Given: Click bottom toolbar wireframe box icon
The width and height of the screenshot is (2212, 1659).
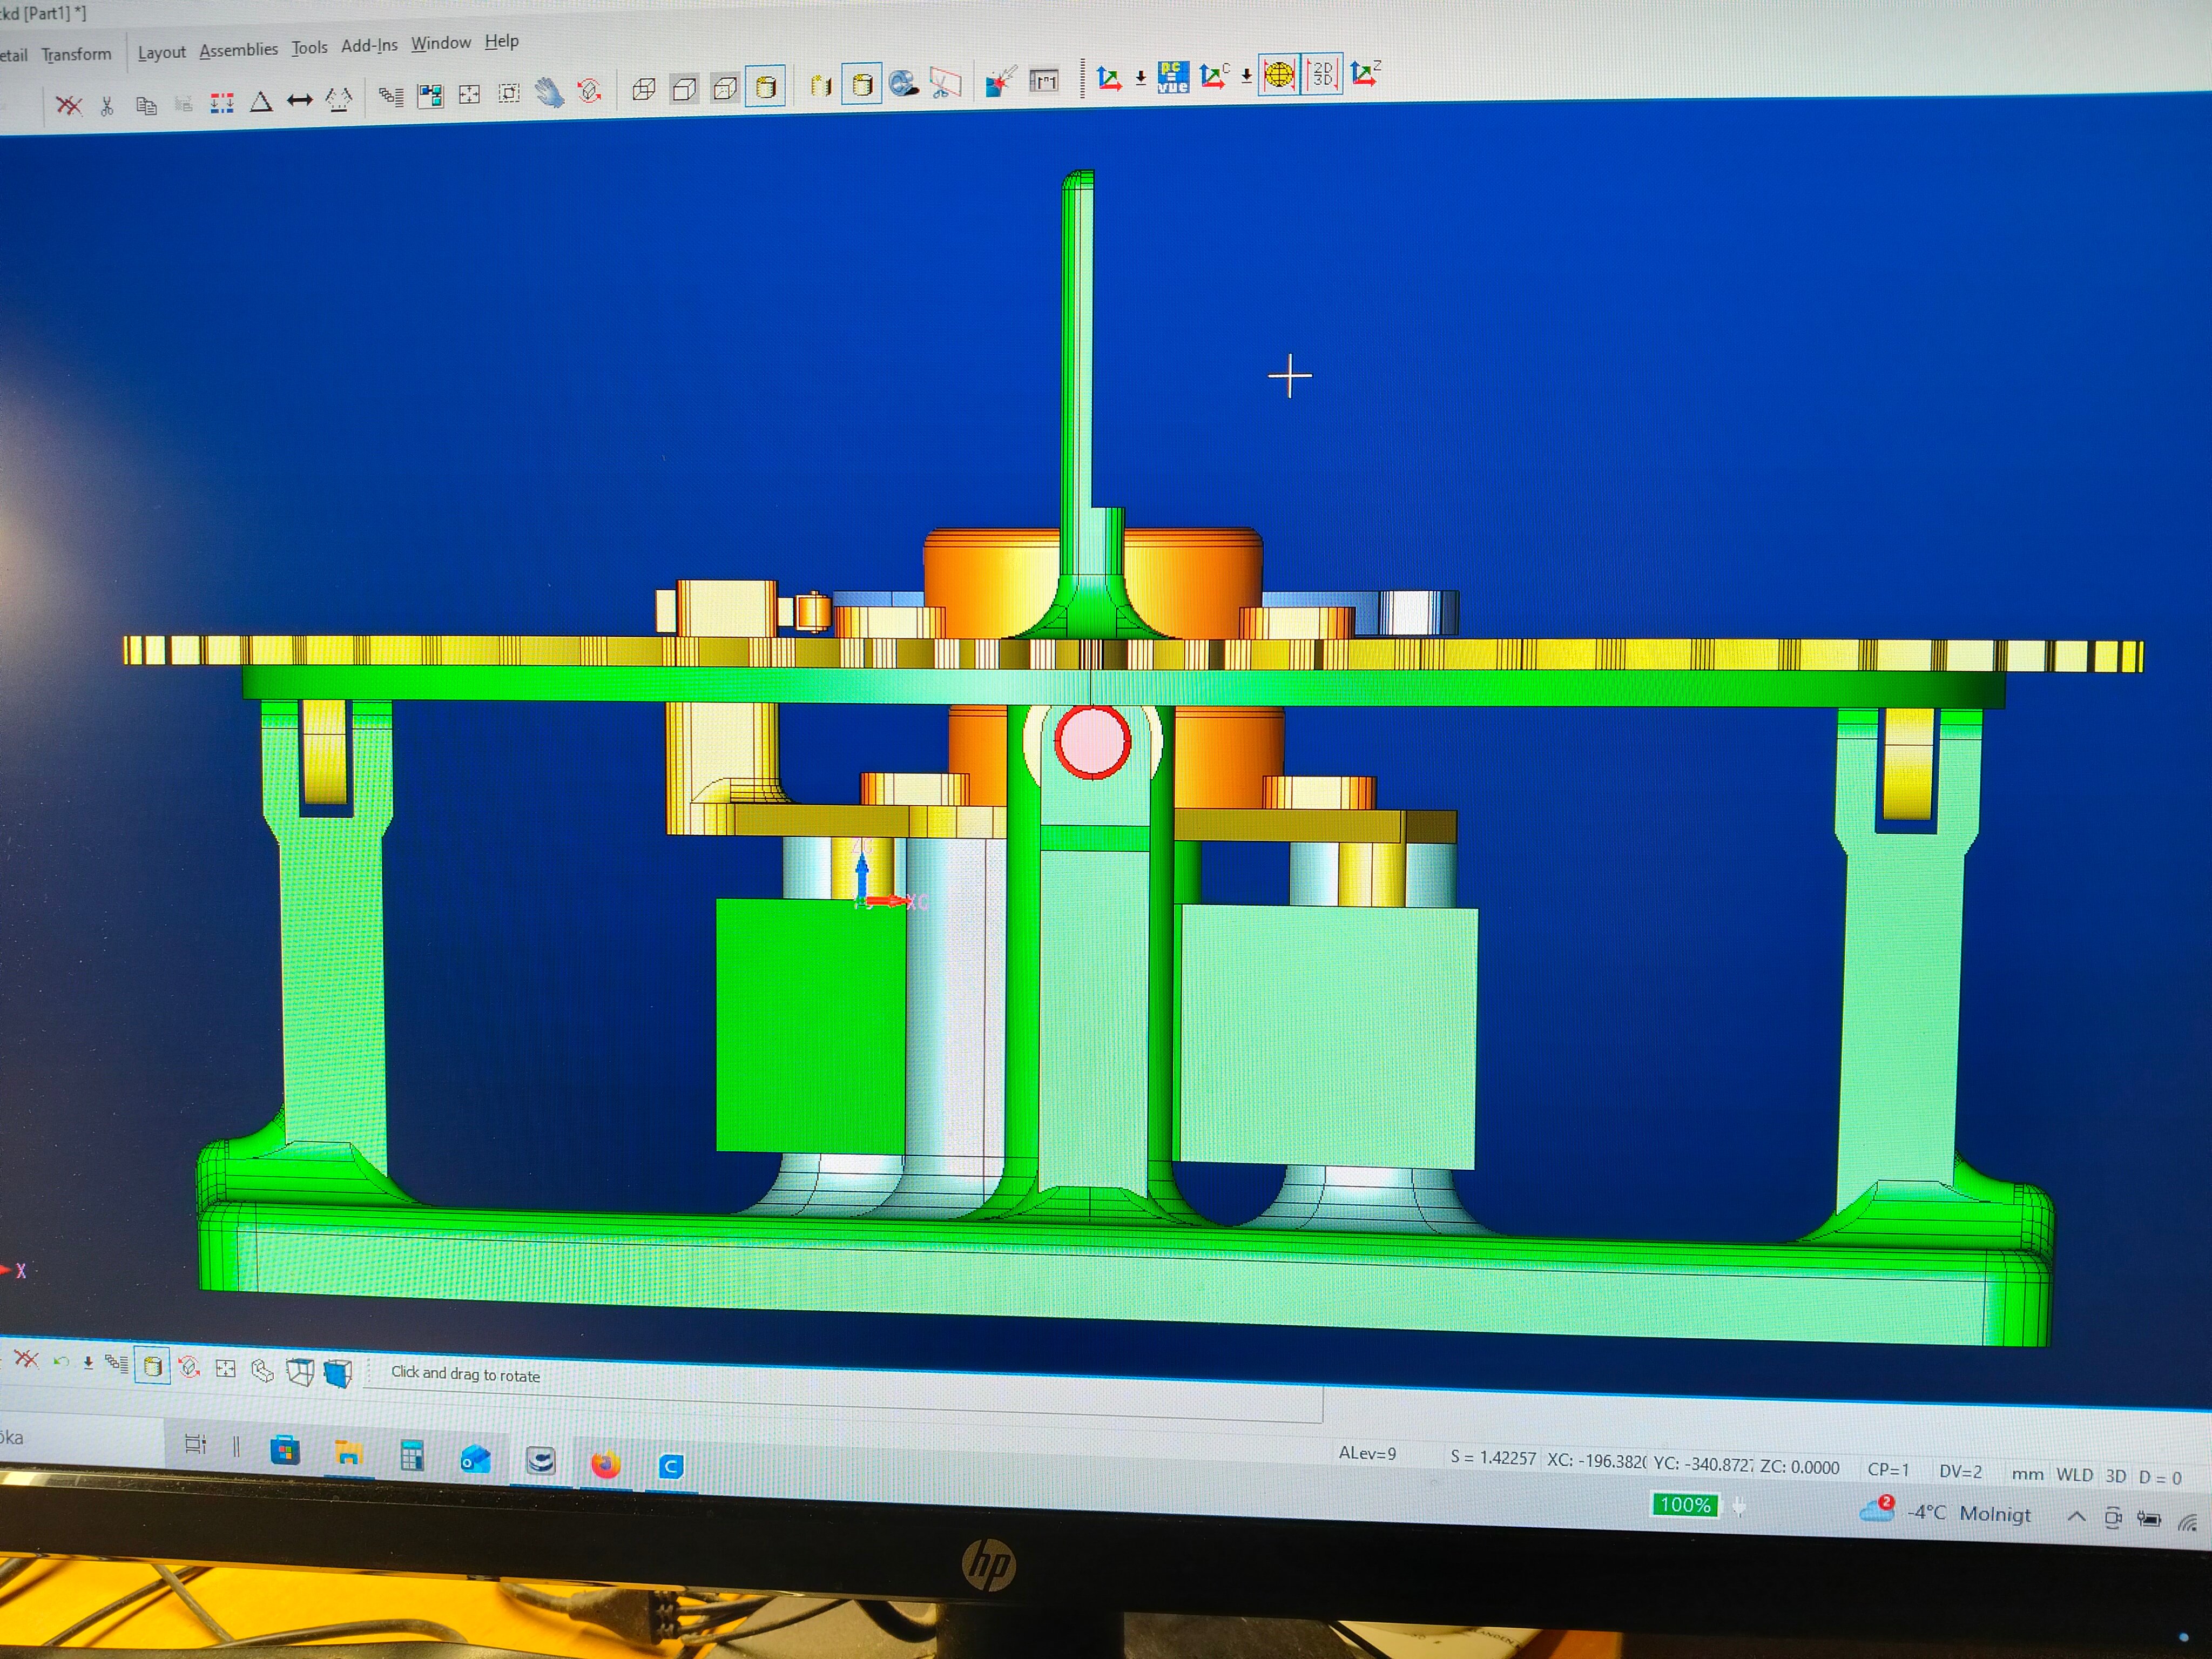Looking at the screenshot, I should coord(300,1371).
